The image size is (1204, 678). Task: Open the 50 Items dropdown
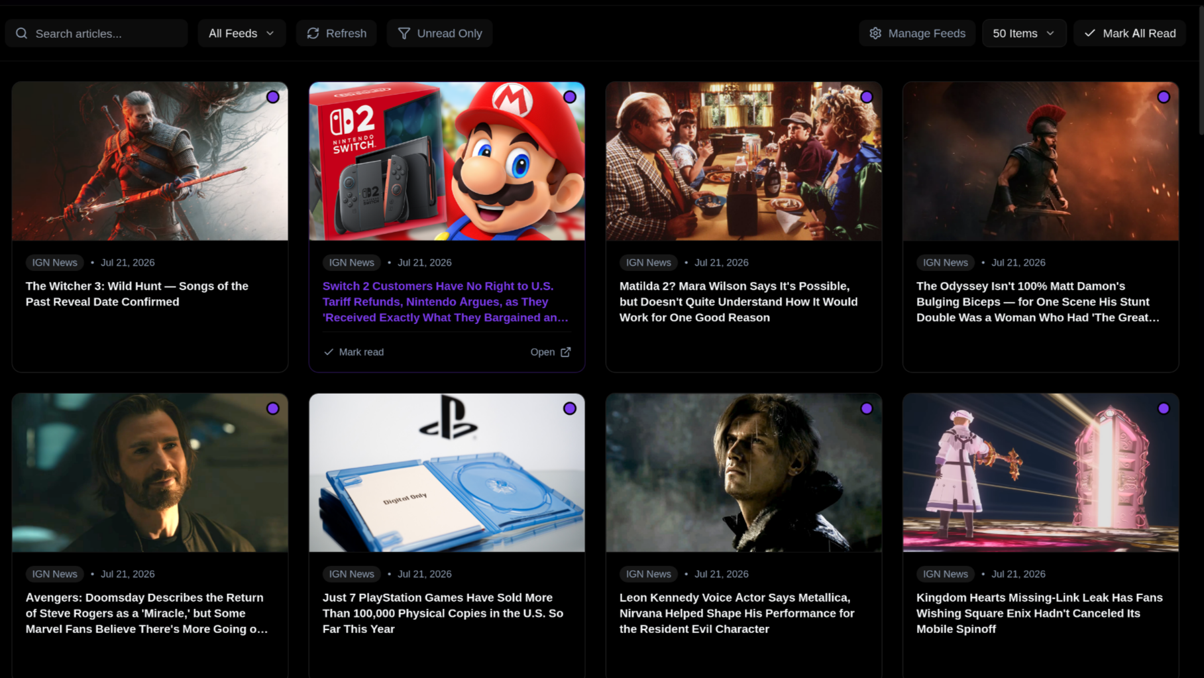click(1024, 33)
